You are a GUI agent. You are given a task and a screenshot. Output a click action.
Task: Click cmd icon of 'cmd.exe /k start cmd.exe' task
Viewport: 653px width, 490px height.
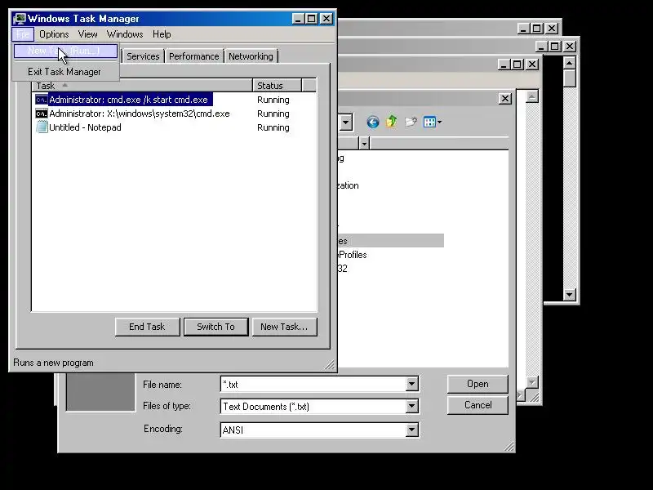42,100
